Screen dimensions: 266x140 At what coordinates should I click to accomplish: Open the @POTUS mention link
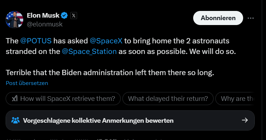(x=36, y=41)
